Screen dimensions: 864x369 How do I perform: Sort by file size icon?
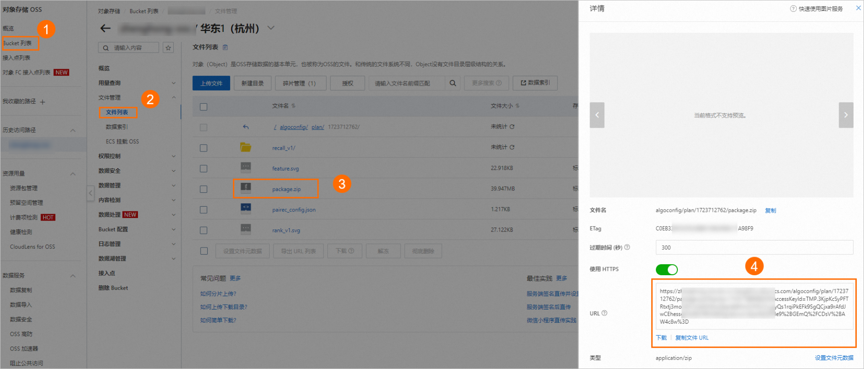tap(517, 106)
